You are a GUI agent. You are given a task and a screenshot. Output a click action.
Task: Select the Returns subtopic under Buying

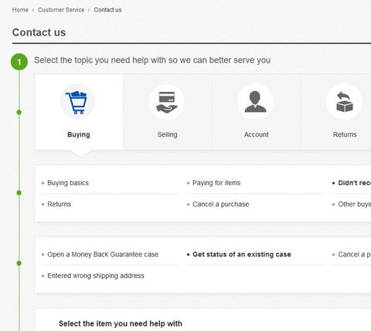(x=59, y=204)
